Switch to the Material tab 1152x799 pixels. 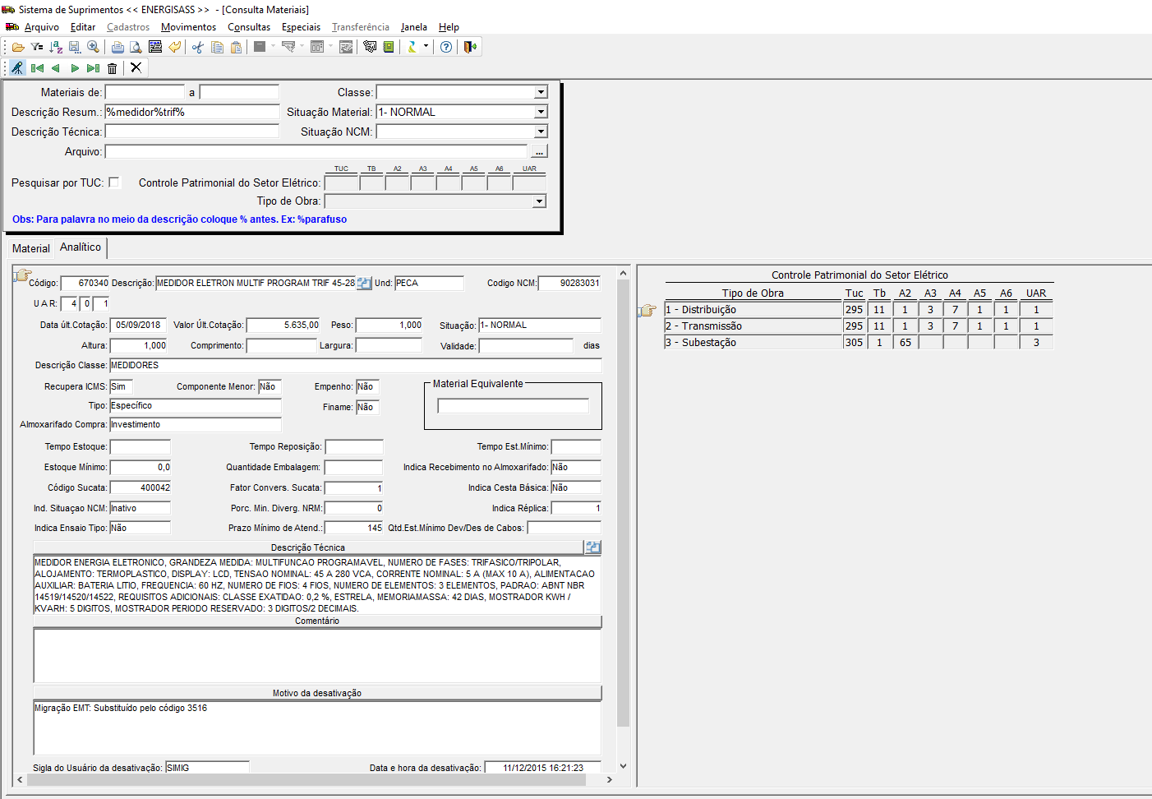coord(31,248)
